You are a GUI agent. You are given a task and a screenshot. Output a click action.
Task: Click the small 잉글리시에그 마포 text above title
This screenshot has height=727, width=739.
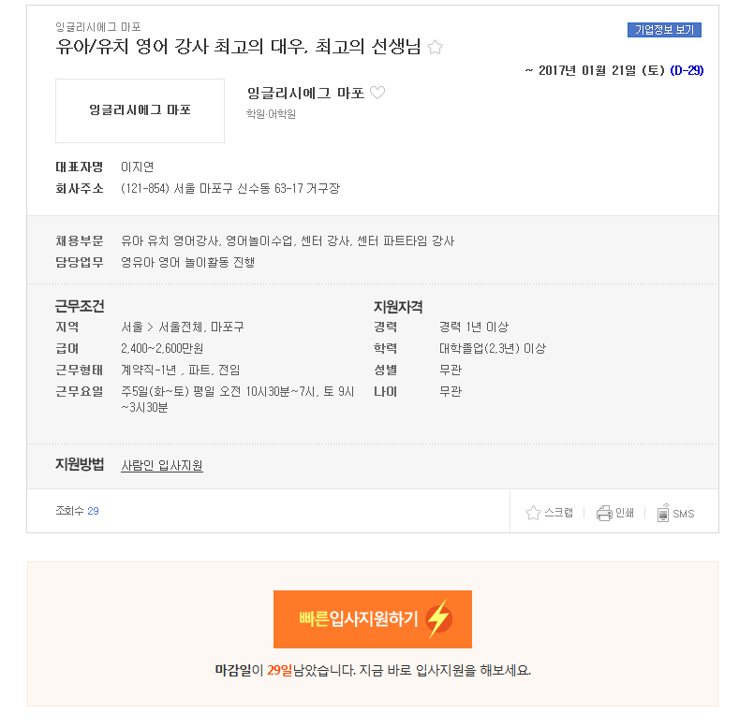[98, 27]
